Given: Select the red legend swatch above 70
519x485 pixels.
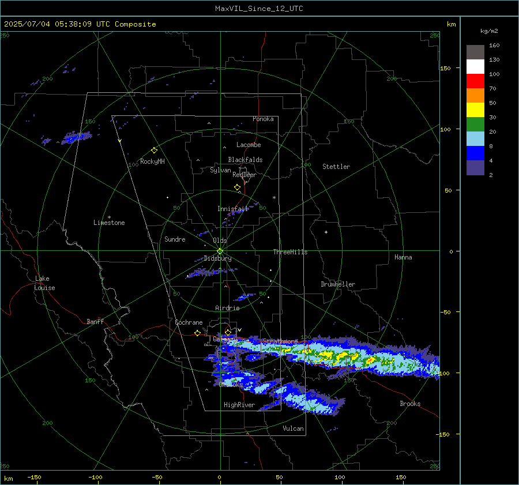Looking at the screenshot, I should [x=475, y=81].
